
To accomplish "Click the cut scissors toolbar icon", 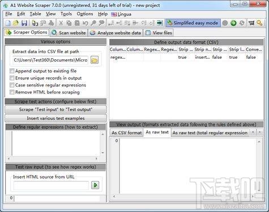I will (61, 23).
